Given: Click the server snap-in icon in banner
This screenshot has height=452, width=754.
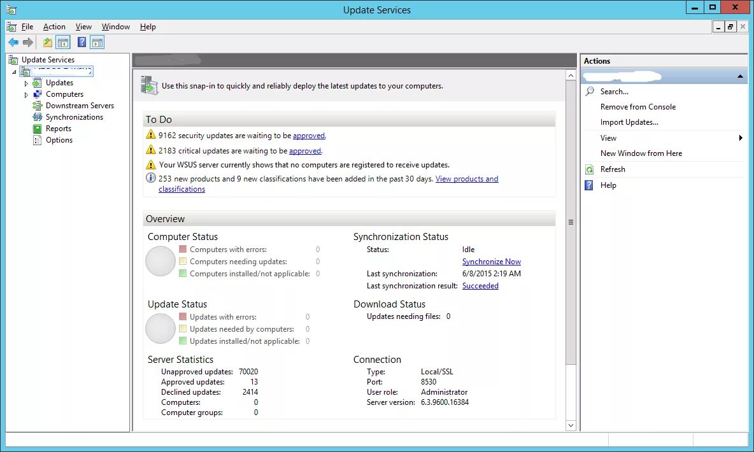Looking at the screenshot, I should (149, 85).
